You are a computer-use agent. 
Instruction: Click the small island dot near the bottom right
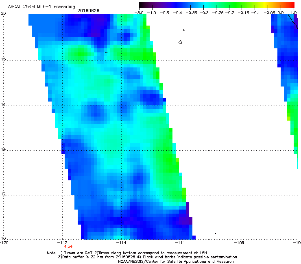pos(216,233)
